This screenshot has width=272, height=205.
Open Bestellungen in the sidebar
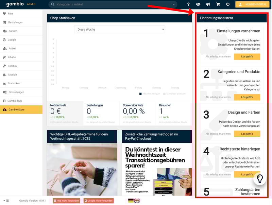click(15, 22)
